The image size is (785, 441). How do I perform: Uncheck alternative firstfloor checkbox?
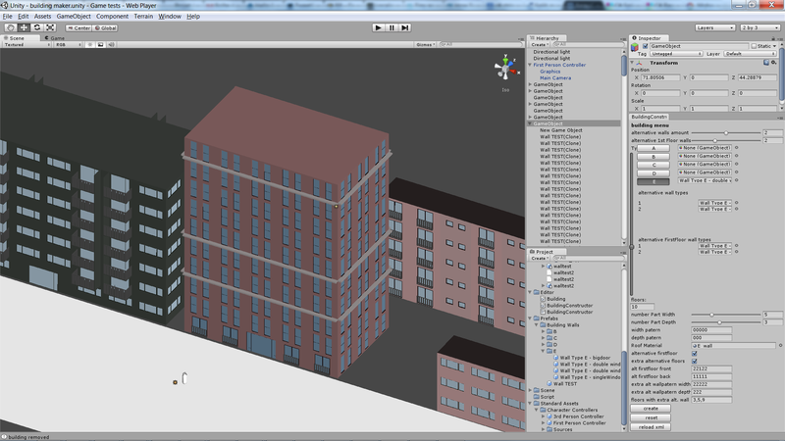pyautogui.click(x=695, y=353)
